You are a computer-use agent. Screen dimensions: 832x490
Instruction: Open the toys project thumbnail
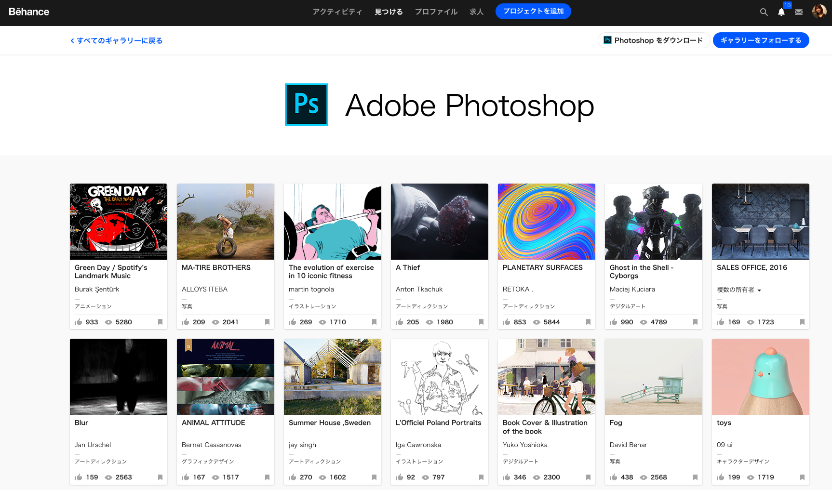pyautogui.click(x=761, y=377)
